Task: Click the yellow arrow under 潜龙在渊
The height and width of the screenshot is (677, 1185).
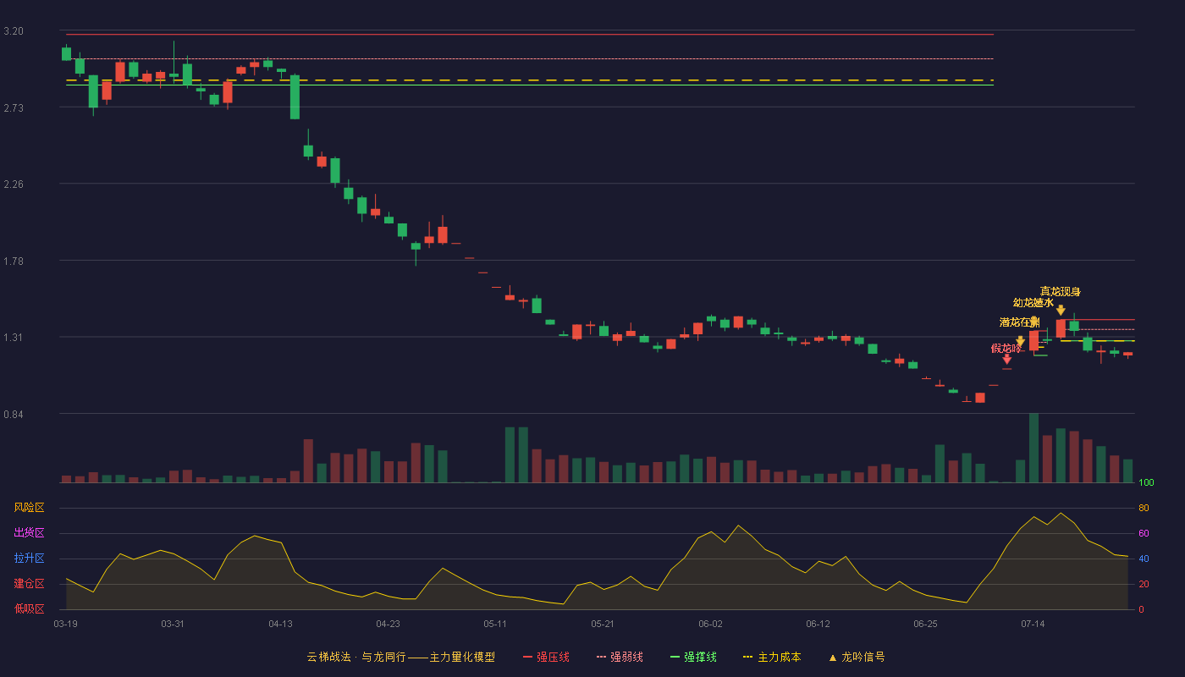Action: pos(1020,342)
